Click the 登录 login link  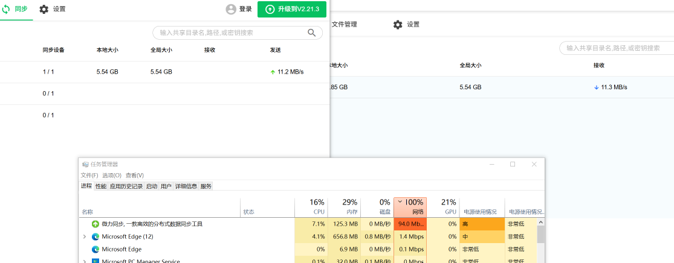click(x=245, y=9)
